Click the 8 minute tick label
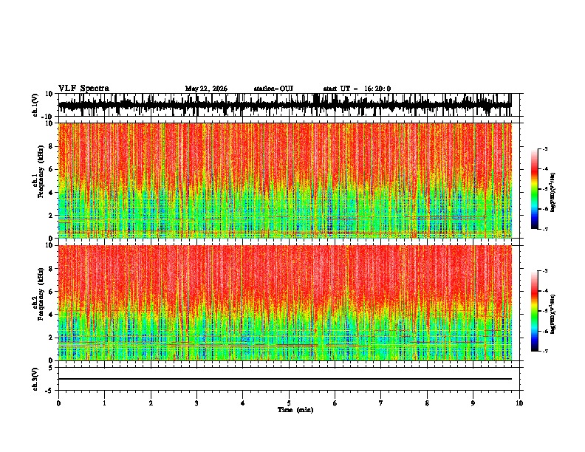The image size is (585, 452). [427, 403]
